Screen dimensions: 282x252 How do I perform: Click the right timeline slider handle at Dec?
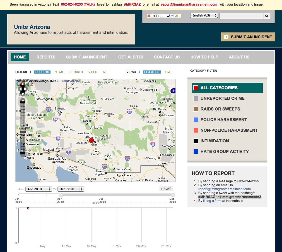coord(173,195)
